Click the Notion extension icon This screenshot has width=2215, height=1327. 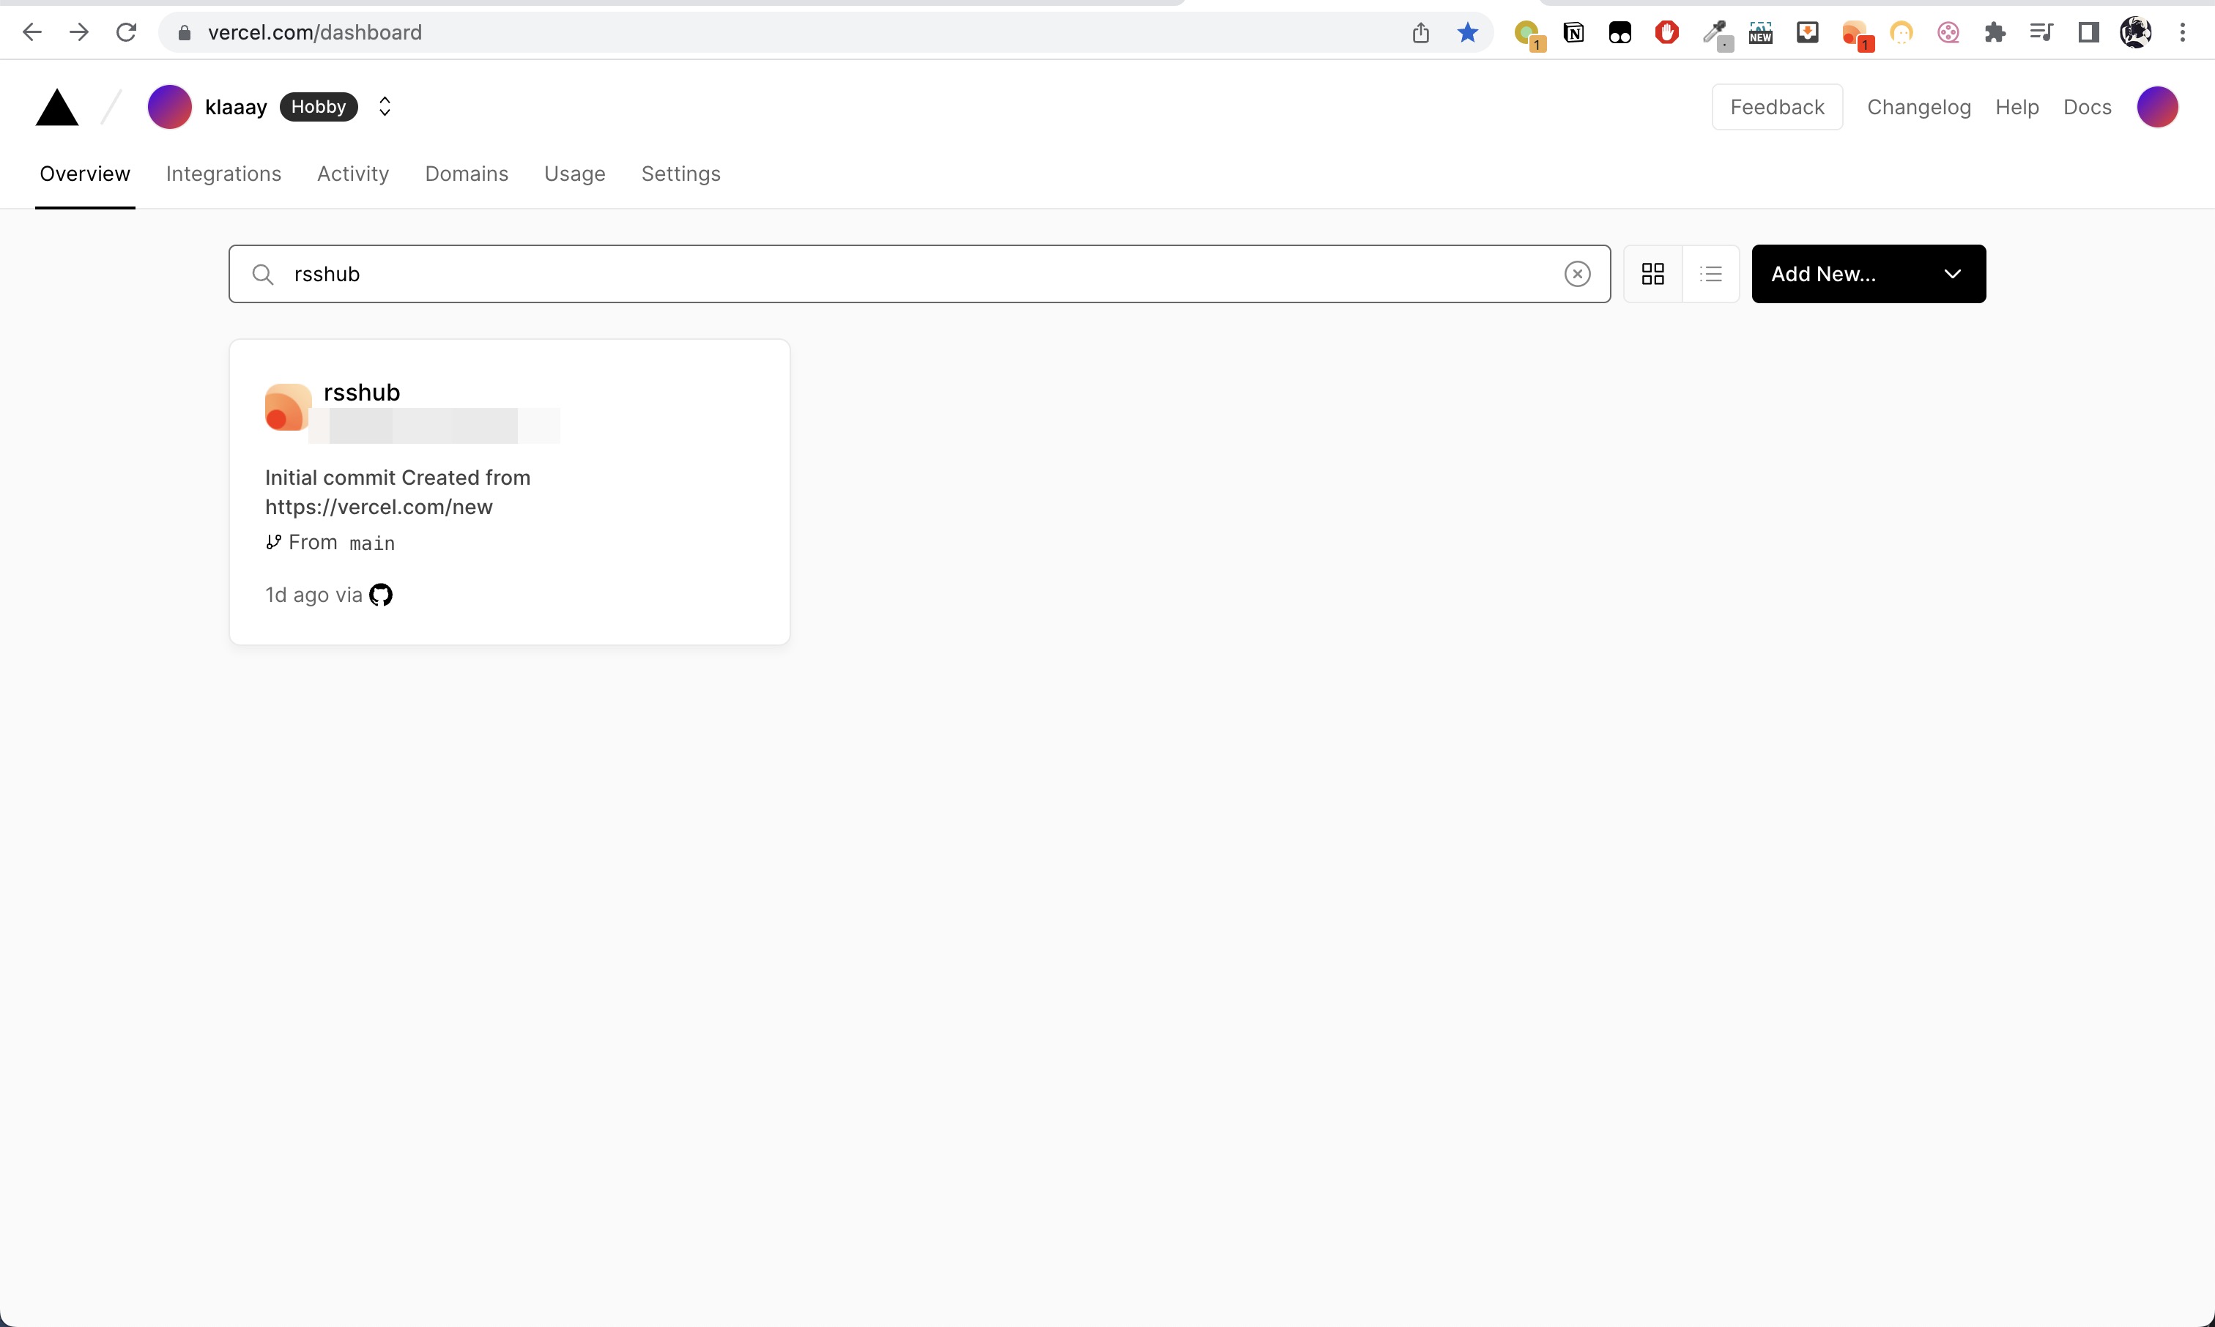[x=1573, y=33]
